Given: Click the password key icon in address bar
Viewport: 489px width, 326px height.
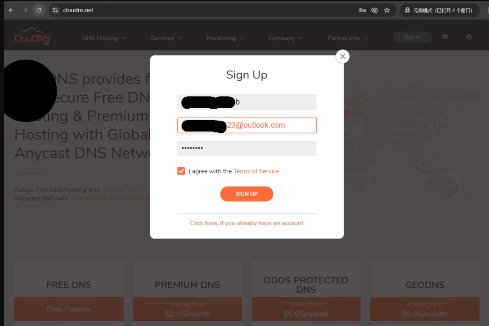Looking at the screenshot, I should 362,10.
